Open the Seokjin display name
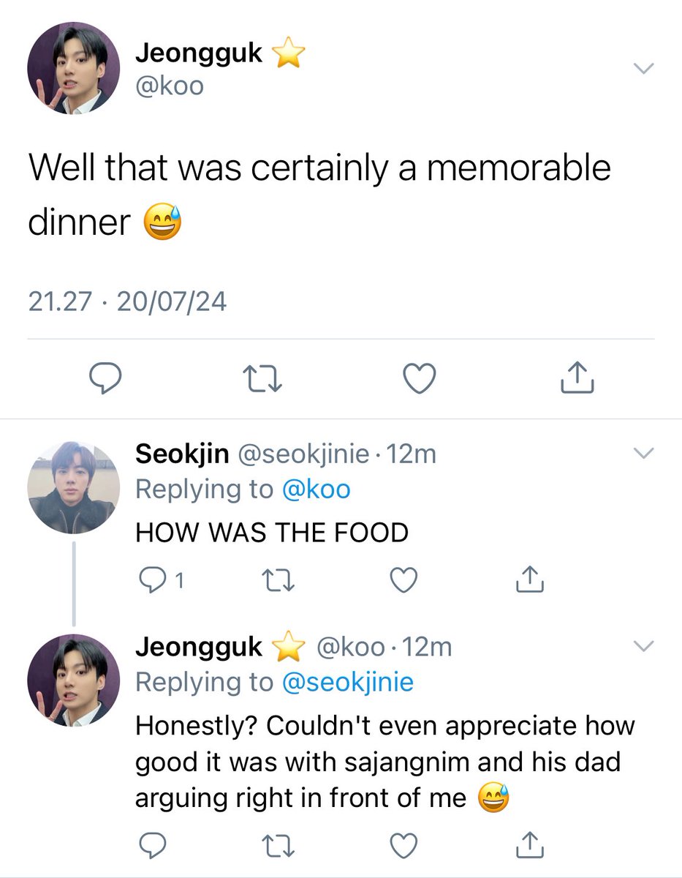The height and width of the screenshot is (878, 682). click(x=182, y=454)
